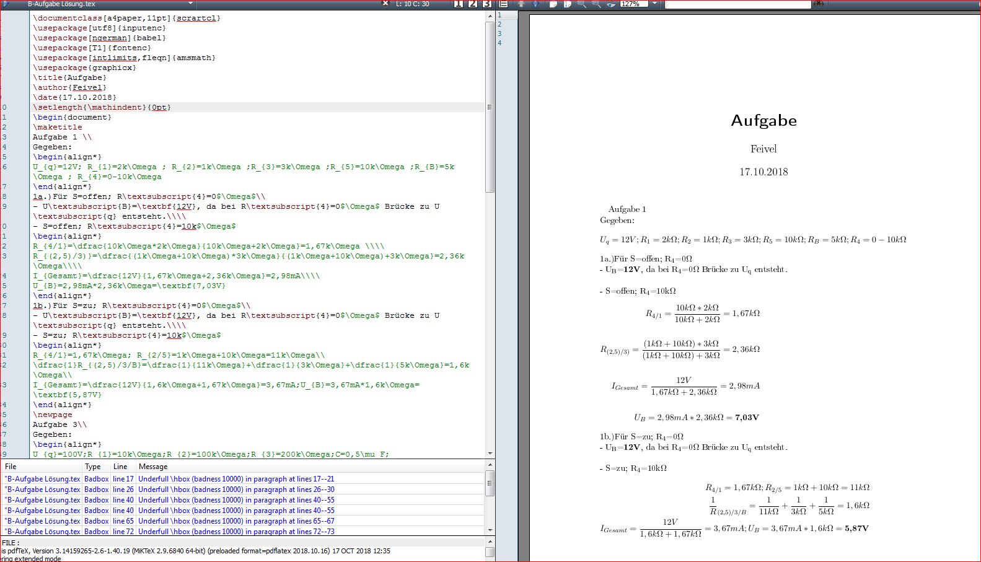Open the line 65 Badbox message row

(243, 521)
